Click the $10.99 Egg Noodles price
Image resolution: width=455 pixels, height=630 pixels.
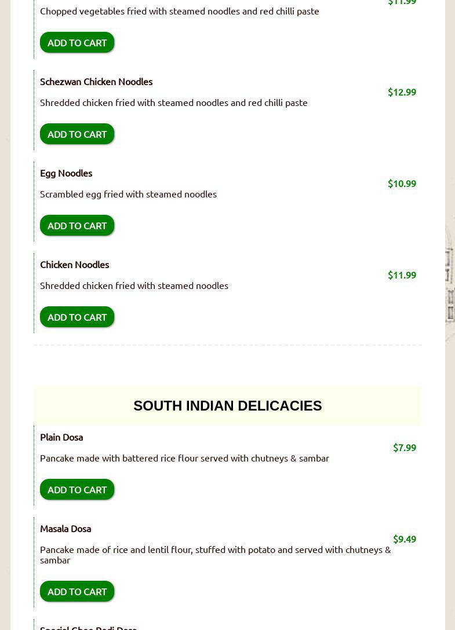click(402, 184)
